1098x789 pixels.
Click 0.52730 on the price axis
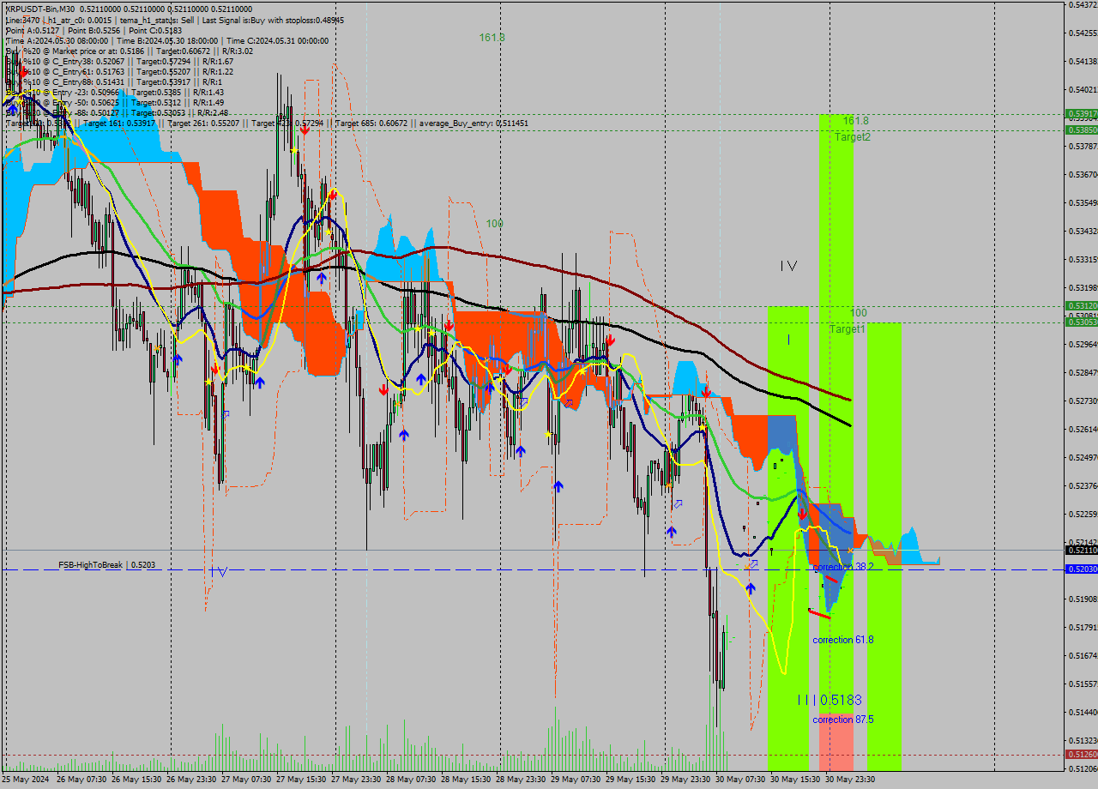point(1083,401)
